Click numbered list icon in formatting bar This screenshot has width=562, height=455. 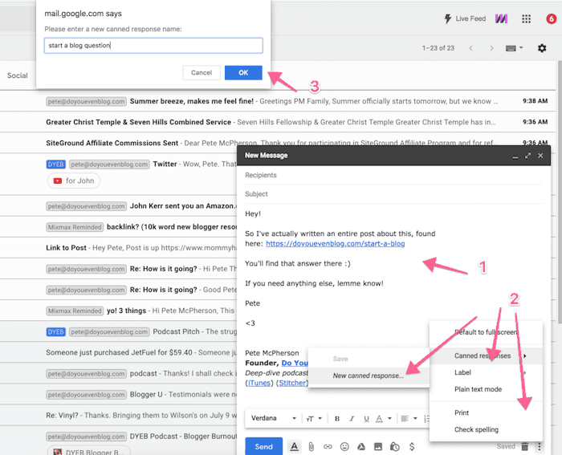click(426, 418)
